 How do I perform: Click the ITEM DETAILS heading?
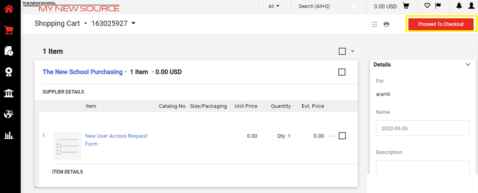67,172
